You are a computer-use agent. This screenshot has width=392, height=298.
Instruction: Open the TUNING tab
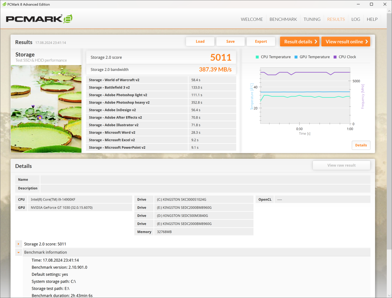click(312, 19)
